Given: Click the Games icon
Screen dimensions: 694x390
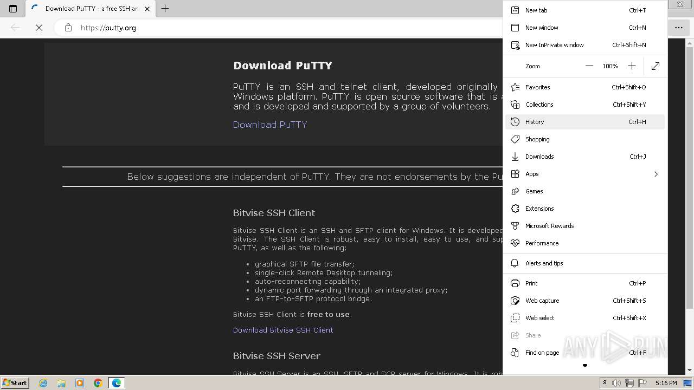Looking at the screenshot, I should 515,191.
